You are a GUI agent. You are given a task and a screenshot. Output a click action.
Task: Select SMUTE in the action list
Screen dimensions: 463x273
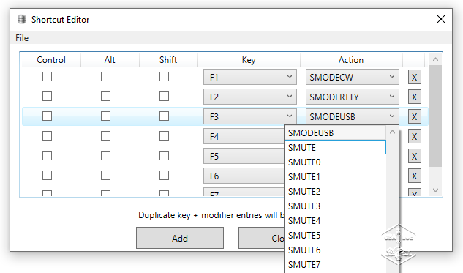pos(335,147)
